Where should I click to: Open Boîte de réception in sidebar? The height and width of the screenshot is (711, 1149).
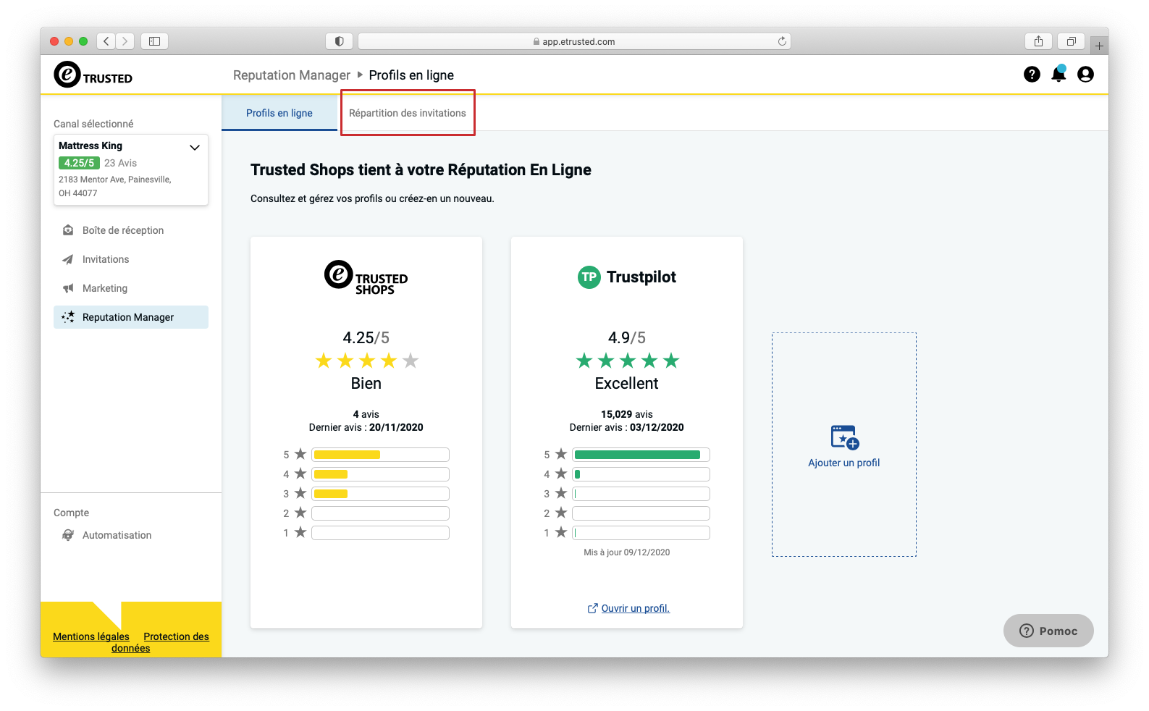click(131, 230)
